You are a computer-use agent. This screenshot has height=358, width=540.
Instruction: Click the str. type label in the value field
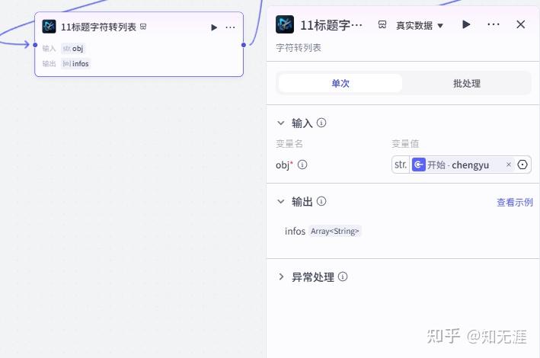[x=401, y=165]
